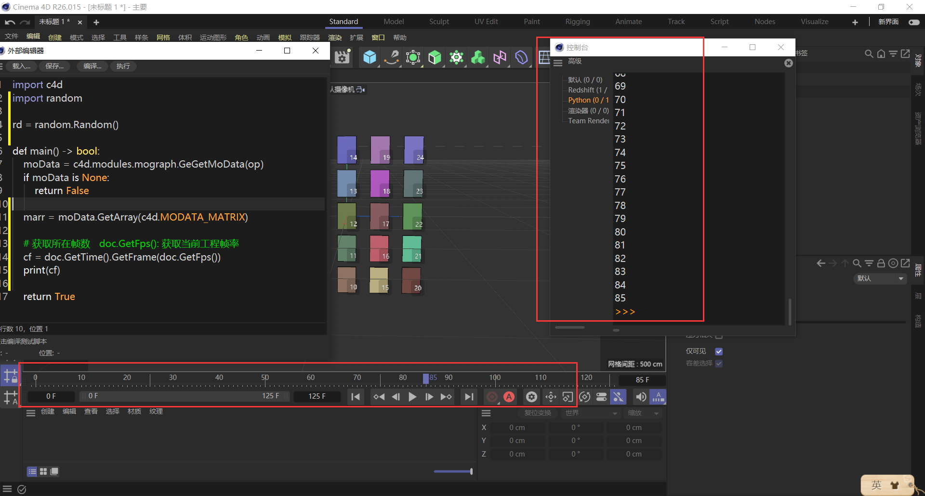Image resolution: width=925 pixels, height=496 pixels.
Task: Toggle position keyframe recording icon
Action: tap(551, 397)
